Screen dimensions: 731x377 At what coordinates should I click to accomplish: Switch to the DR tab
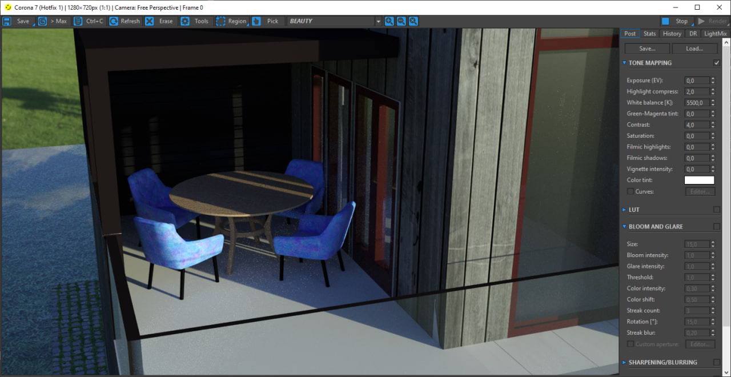(693, 34)
